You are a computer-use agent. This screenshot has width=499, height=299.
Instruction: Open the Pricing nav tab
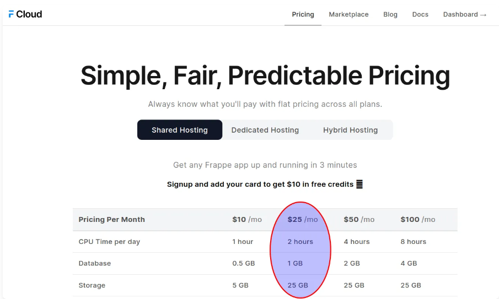click(303, 14)
